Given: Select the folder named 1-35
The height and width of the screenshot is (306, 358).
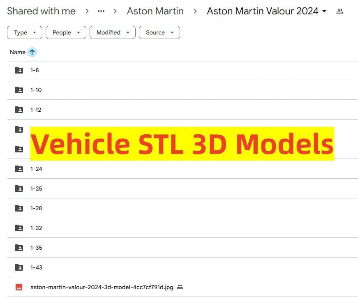Looking at the screenshot, I should (x=182, y=248).
